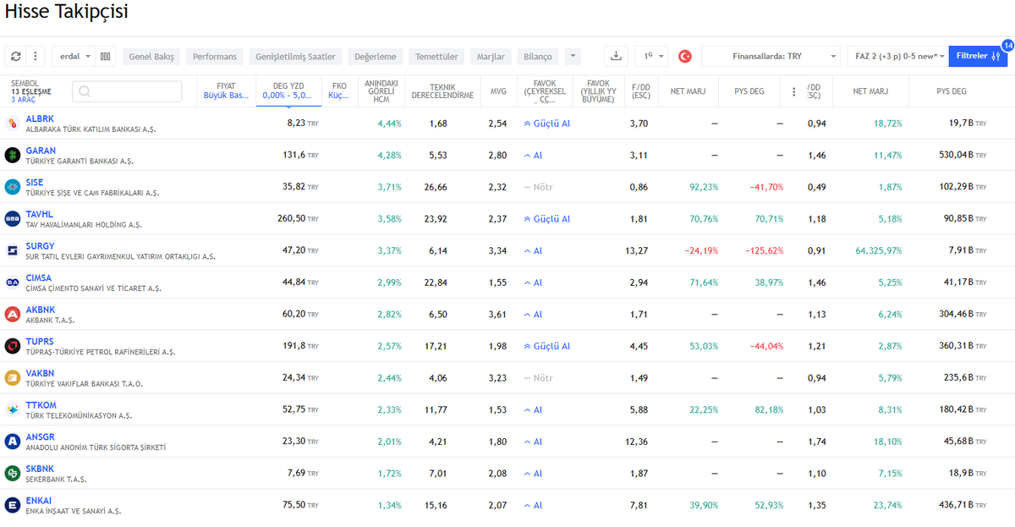Click the TAVHL company logo
The width and height of the screenshot is (1015, 527).
click(13, 218)
